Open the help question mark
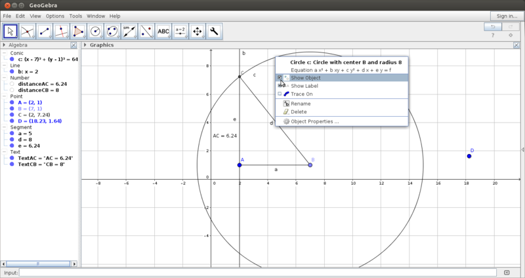Image resolution: width=525 pixels, height=278 pixels. coord(493,35)
